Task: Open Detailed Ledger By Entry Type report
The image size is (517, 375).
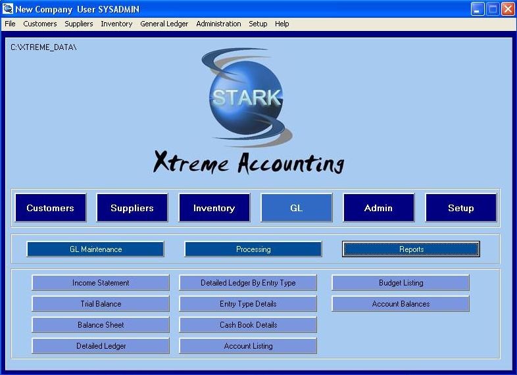Action: pos(248,283)
